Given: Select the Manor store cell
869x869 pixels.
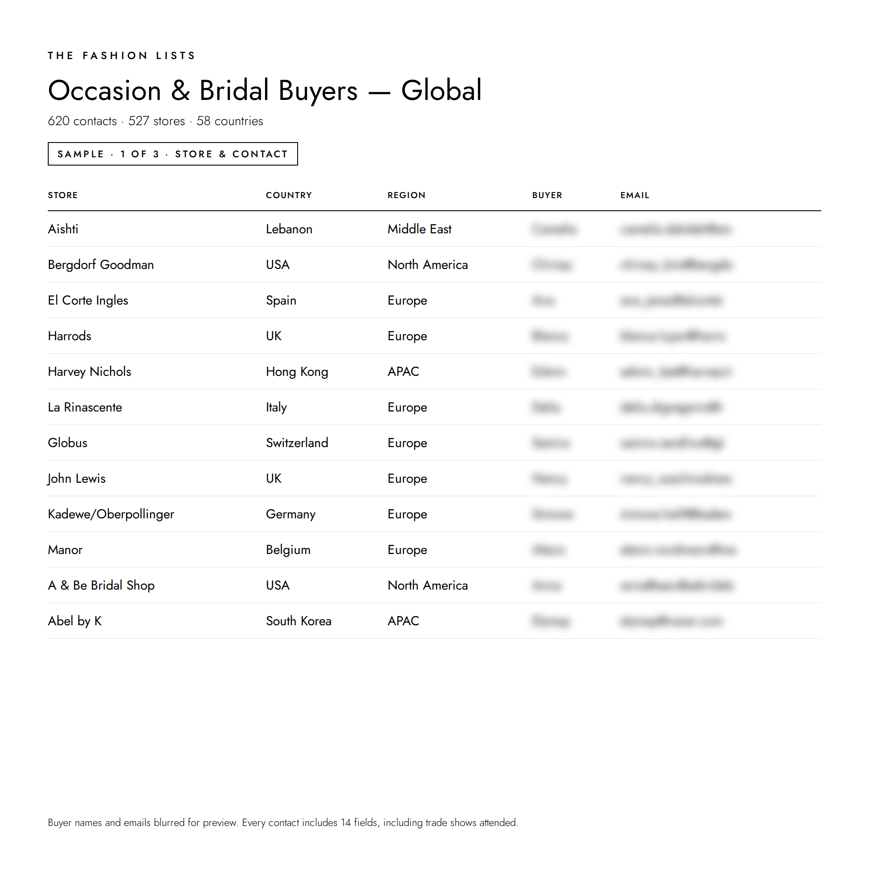Looking at the screenshot, I should tap(65, 550).
